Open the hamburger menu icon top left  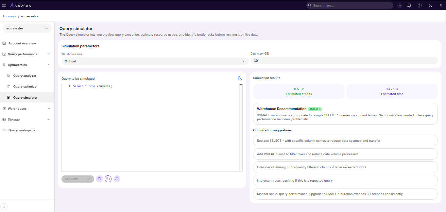pos(4,5)
